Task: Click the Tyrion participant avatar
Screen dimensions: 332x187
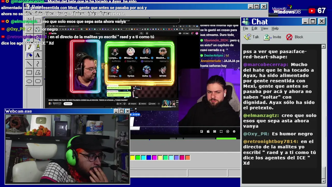Action: (x=131, y=70)
